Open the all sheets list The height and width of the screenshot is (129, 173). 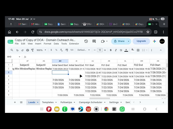(x=21, y=102)
